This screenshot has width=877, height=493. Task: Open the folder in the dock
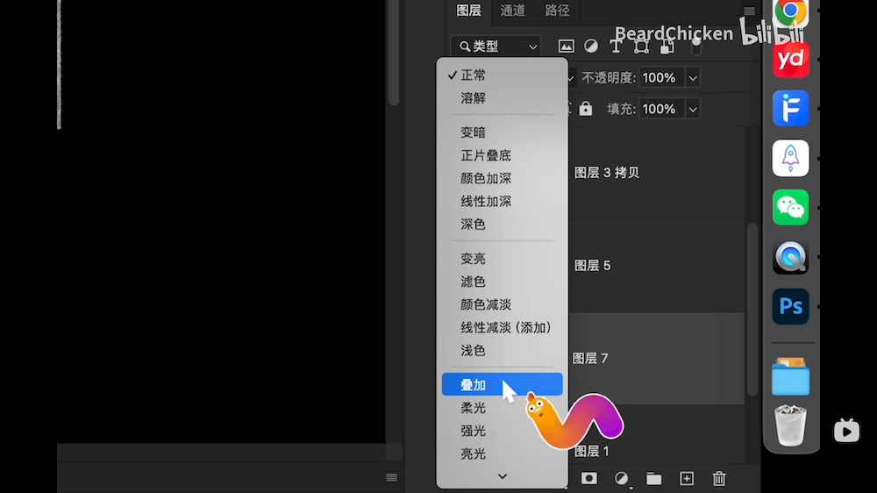790,376
